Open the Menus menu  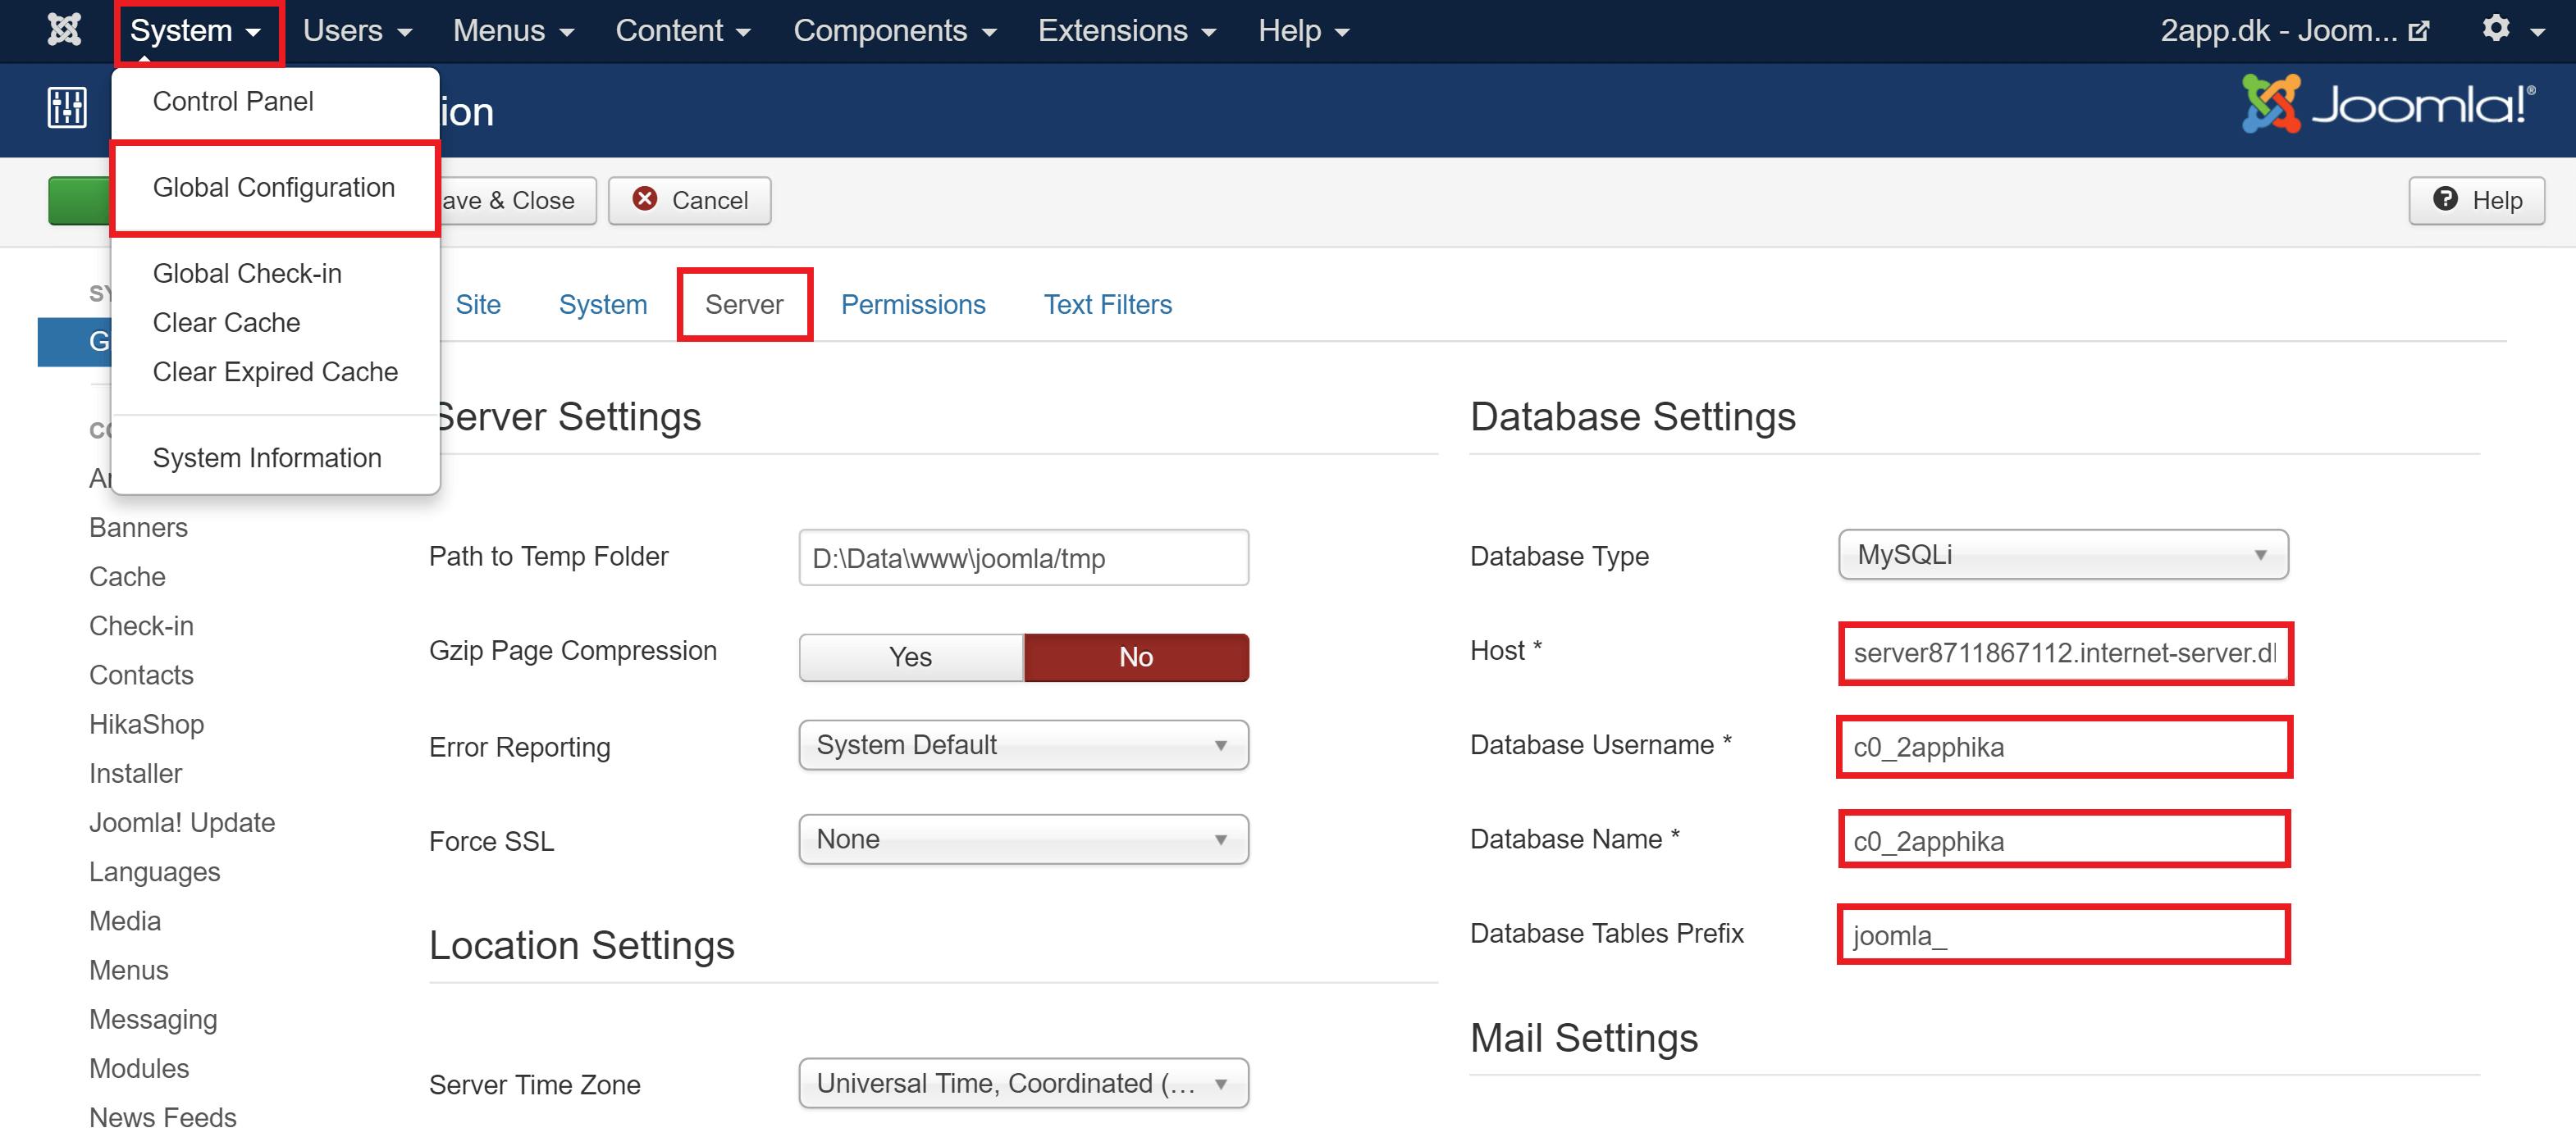click(513, 31)
